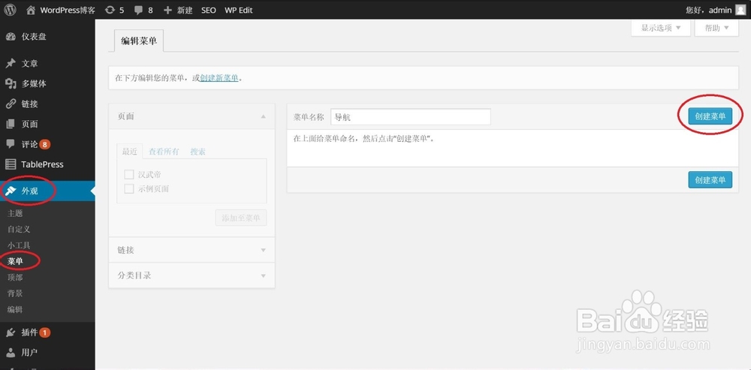Click the comments count 8 in the admin bar
751x370 pixels.
click(150, 10)
